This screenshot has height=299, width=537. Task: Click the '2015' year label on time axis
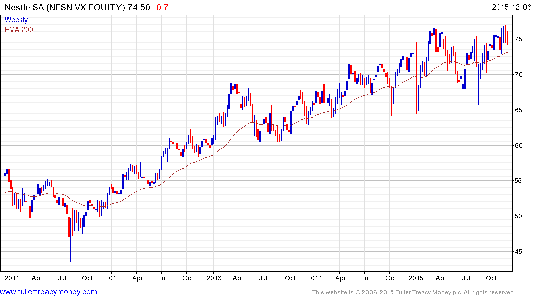pos(416,278)
